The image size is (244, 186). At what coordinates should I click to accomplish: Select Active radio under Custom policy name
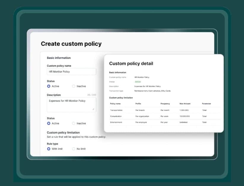point(49,86)
